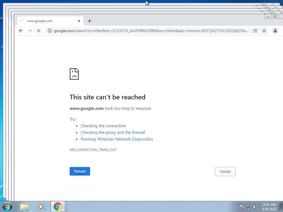Click the 'This site can't be reached' heading
This screenshot has width=283, height=212.
108,97
